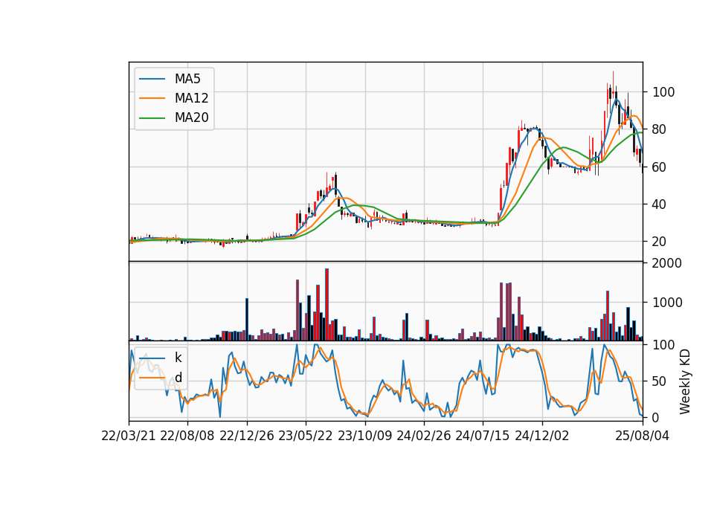The width and height of the screenshot is (714, 513).
Task: Click the d legend entry
Action: point(178,378)
